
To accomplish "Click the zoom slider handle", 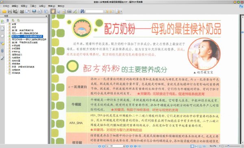I will click(228, 146).
